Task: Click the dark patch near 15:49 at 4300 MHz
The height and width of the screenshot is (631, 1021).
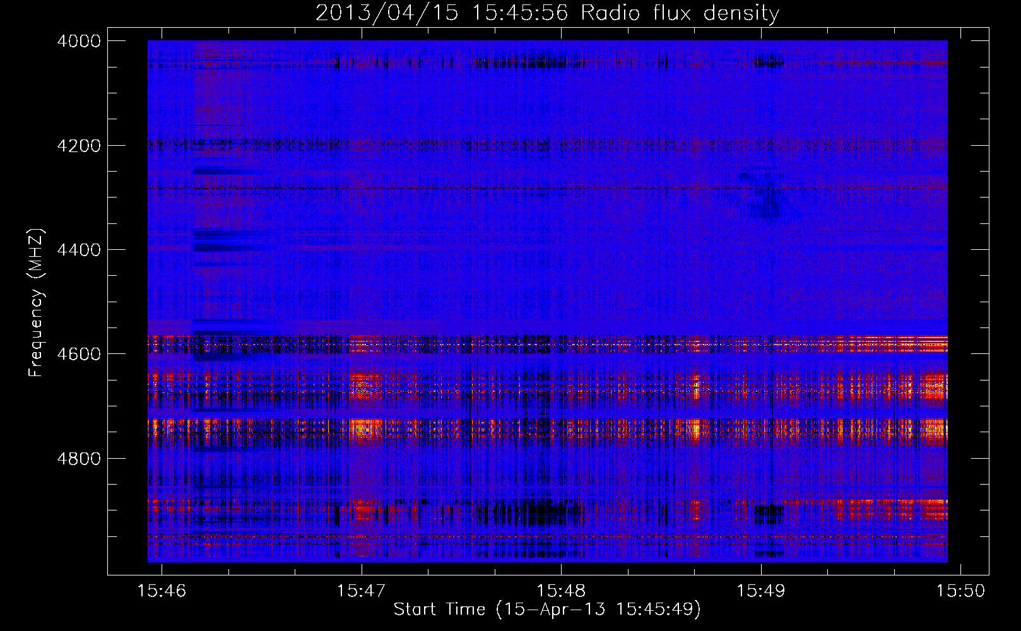Action: pyautogui.click(x=765, y=196)
